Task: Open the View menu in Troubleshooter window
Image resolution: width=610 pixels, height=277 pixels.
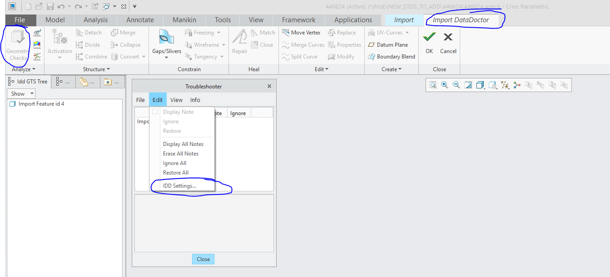Action: 176,100
